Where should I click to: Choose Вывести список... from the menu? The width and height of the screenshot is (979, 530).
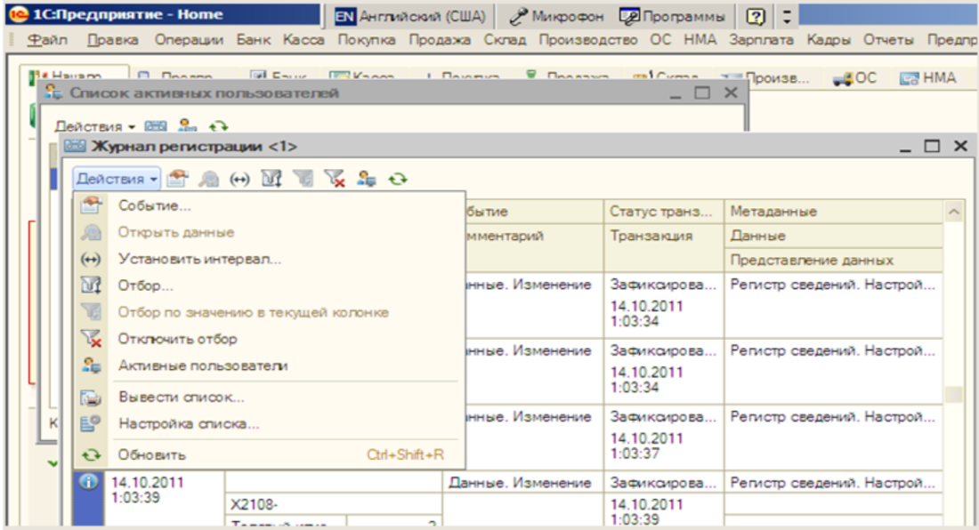pyautogui.click(x=270, y=397)
